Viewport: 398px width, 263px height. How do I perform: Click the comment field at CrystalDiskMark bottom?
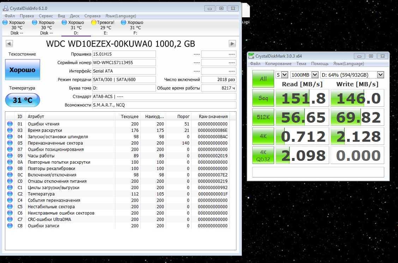[318, 172]
